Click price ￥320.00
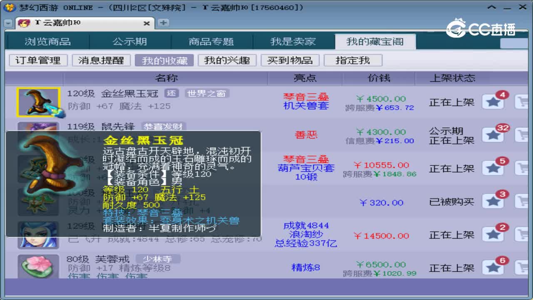This screenshot has height=300, width=533. pyautogui.click(x=381, y=202)
